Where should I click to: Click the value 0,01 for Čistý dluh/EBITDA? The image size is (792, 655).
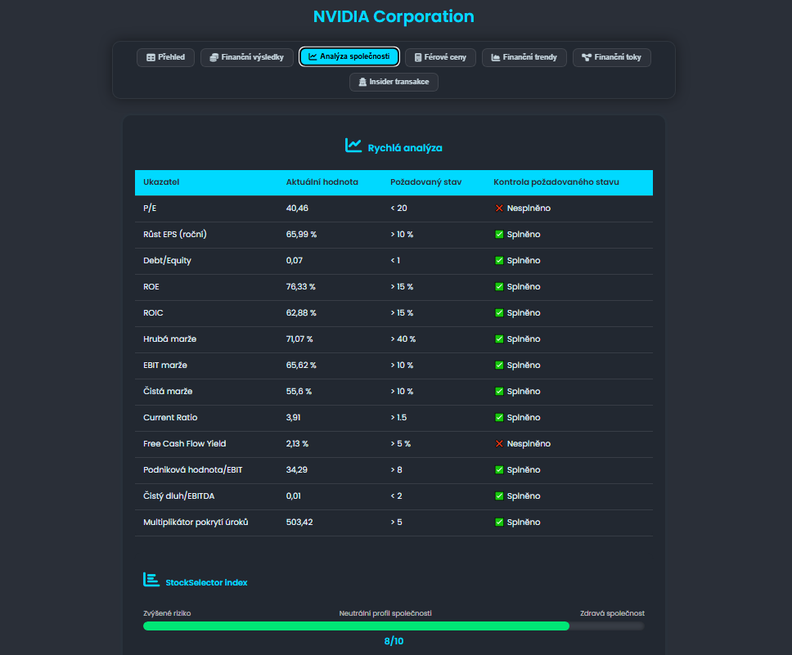tap(294, 496)
